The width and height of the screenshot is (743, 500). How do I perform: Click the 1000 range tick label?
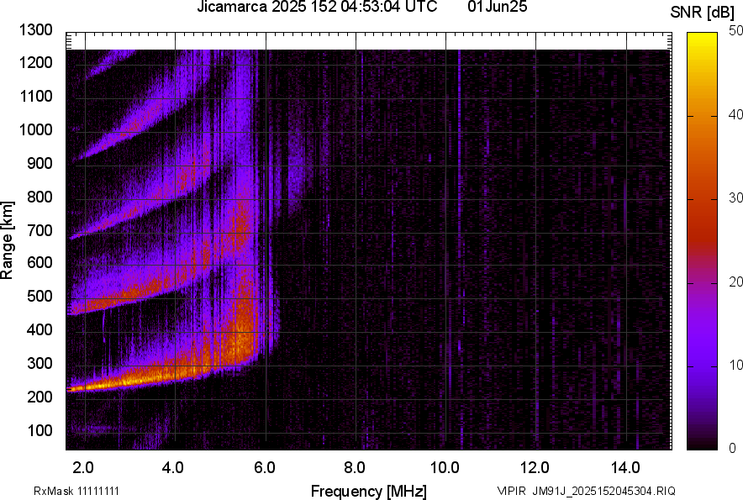pyautogui.click(x=35, y=129)
